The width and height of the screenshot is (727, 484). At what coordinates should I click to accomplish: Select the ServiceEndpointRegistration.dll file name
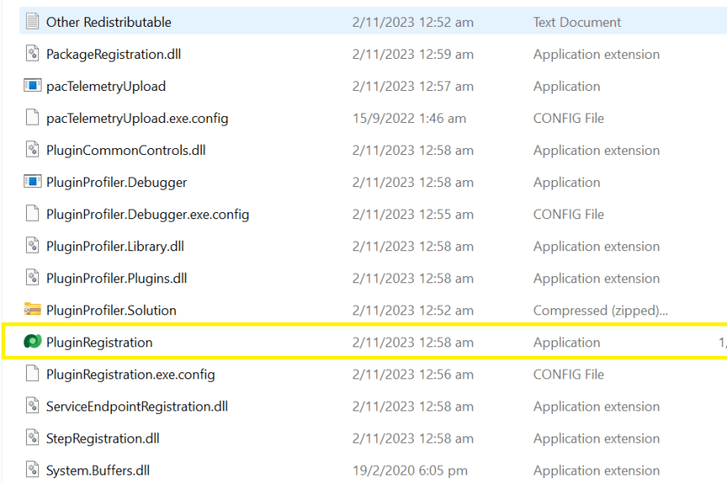(x=137, y=406)
